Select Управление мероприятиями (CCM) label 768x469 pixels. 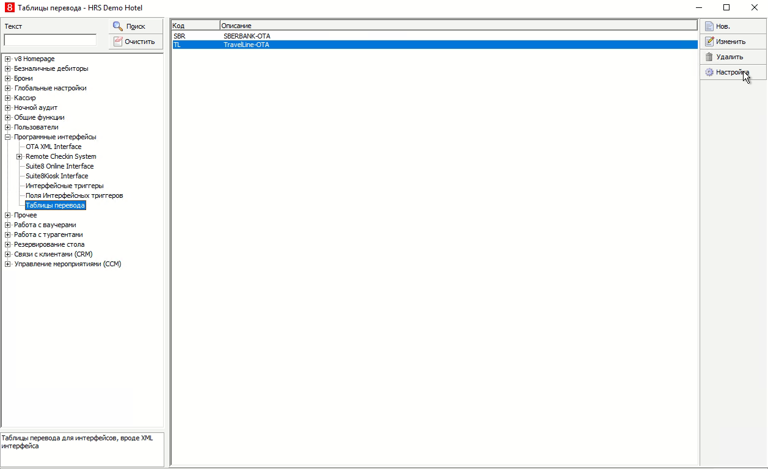pos(68,264)
